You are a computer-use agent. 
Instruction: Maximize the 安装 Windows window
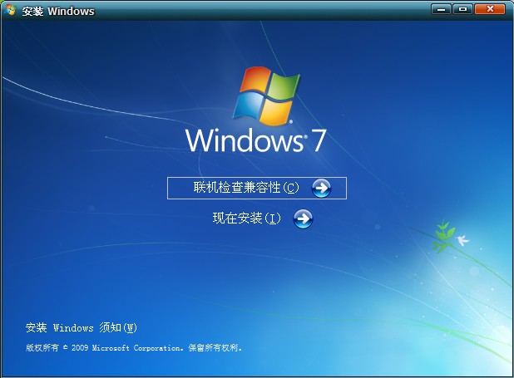pos(462,9)
